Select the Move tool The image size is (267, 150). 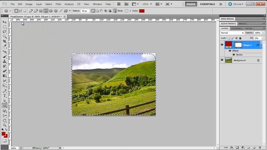[5, 22]
